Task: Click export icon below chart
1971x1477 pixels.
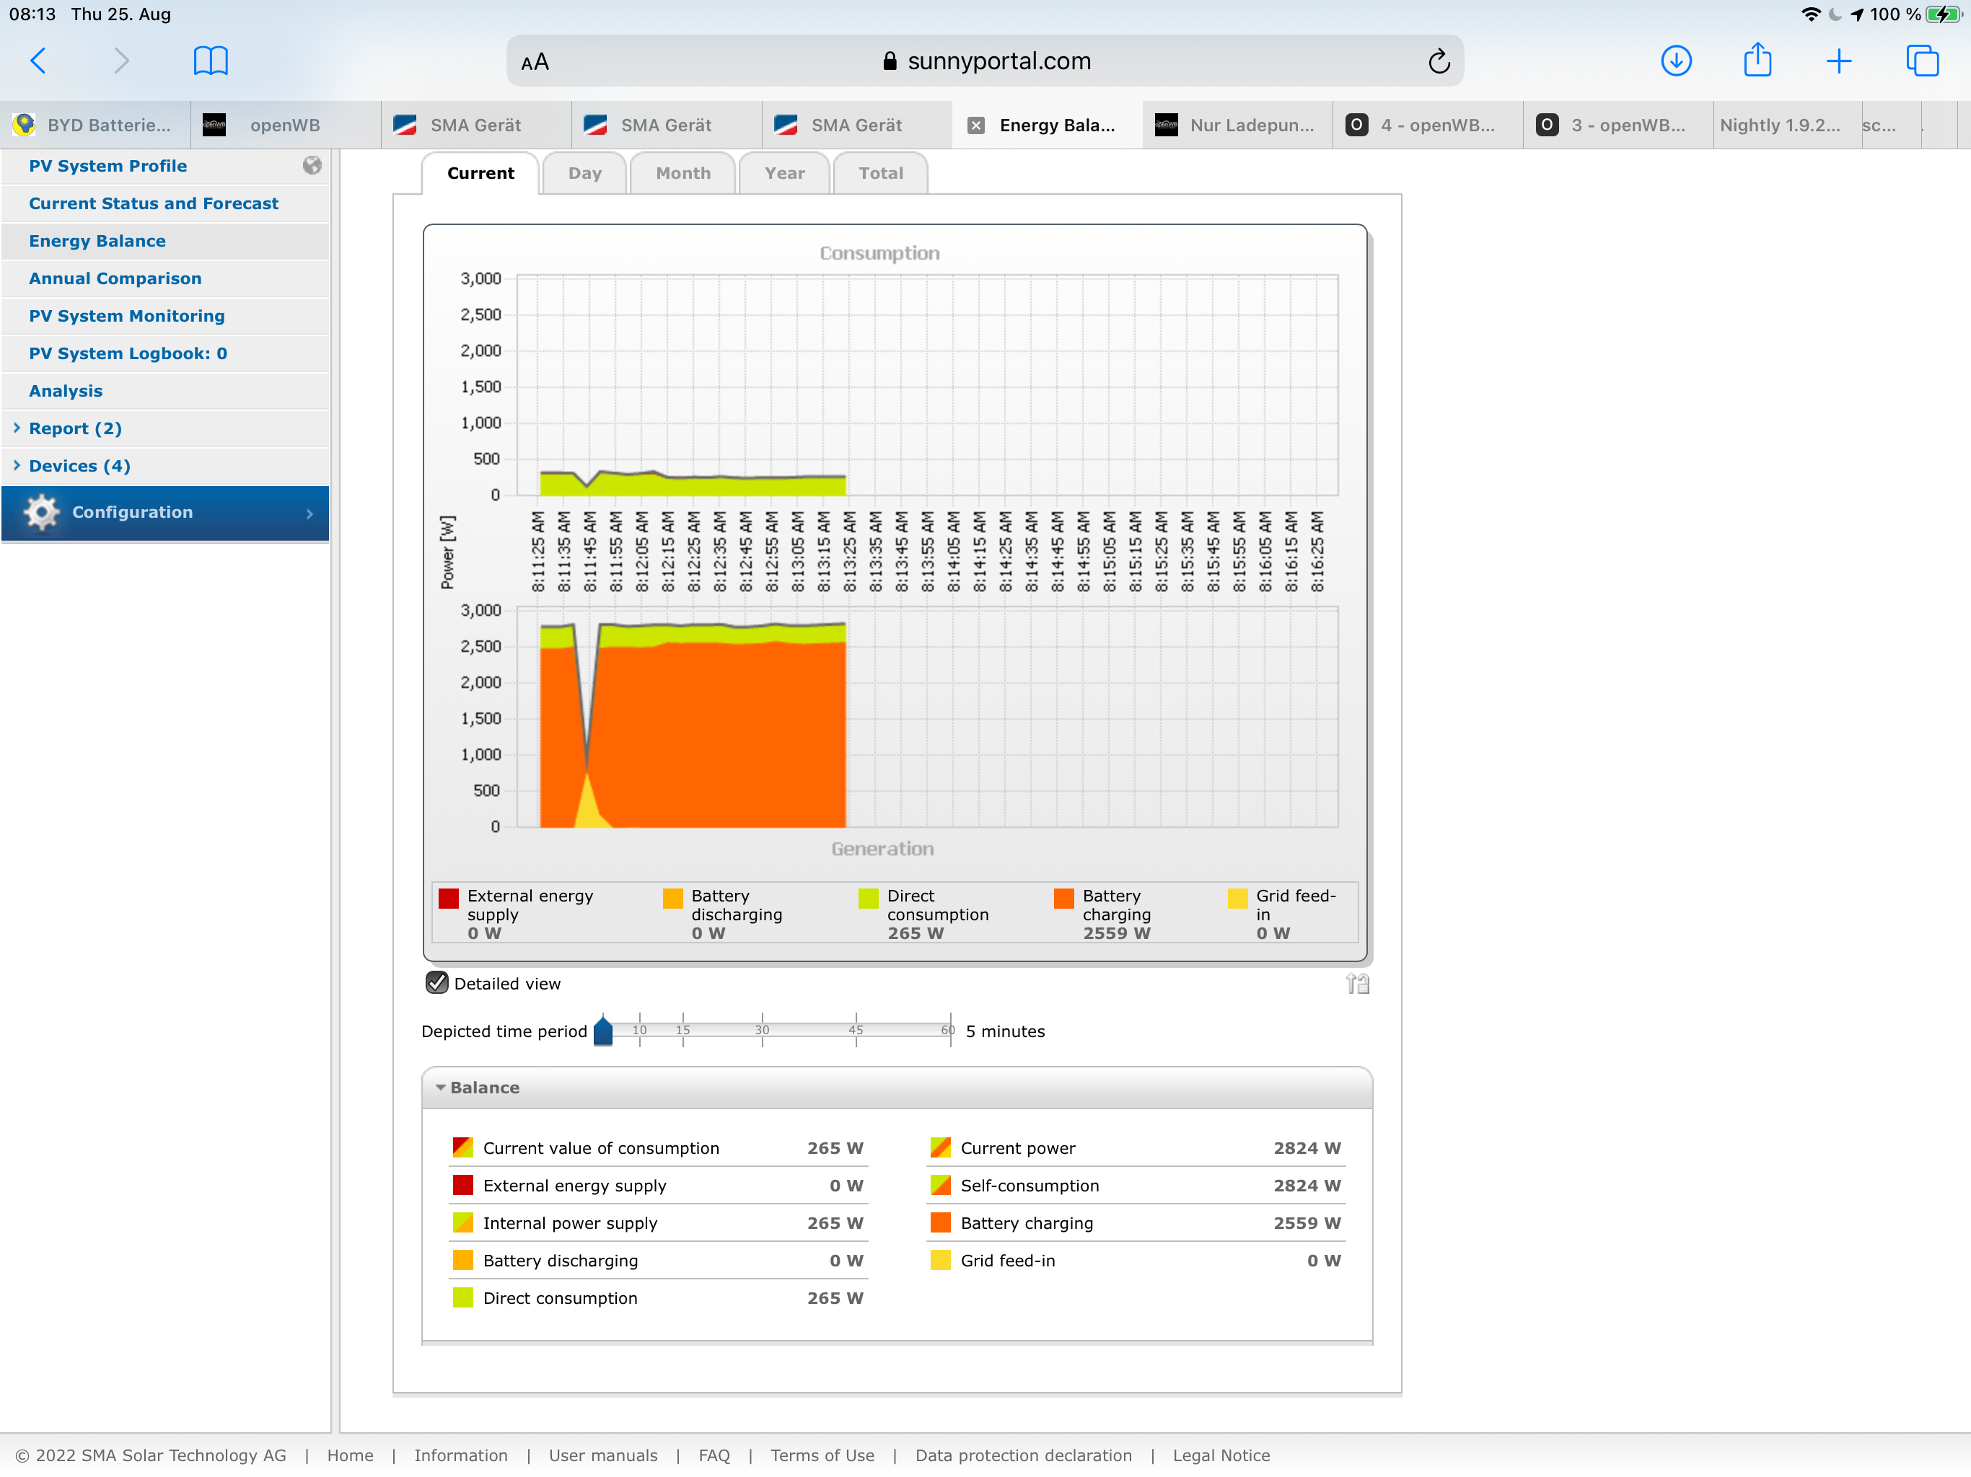Action: pyautogui.click(x=1357, y=984)
